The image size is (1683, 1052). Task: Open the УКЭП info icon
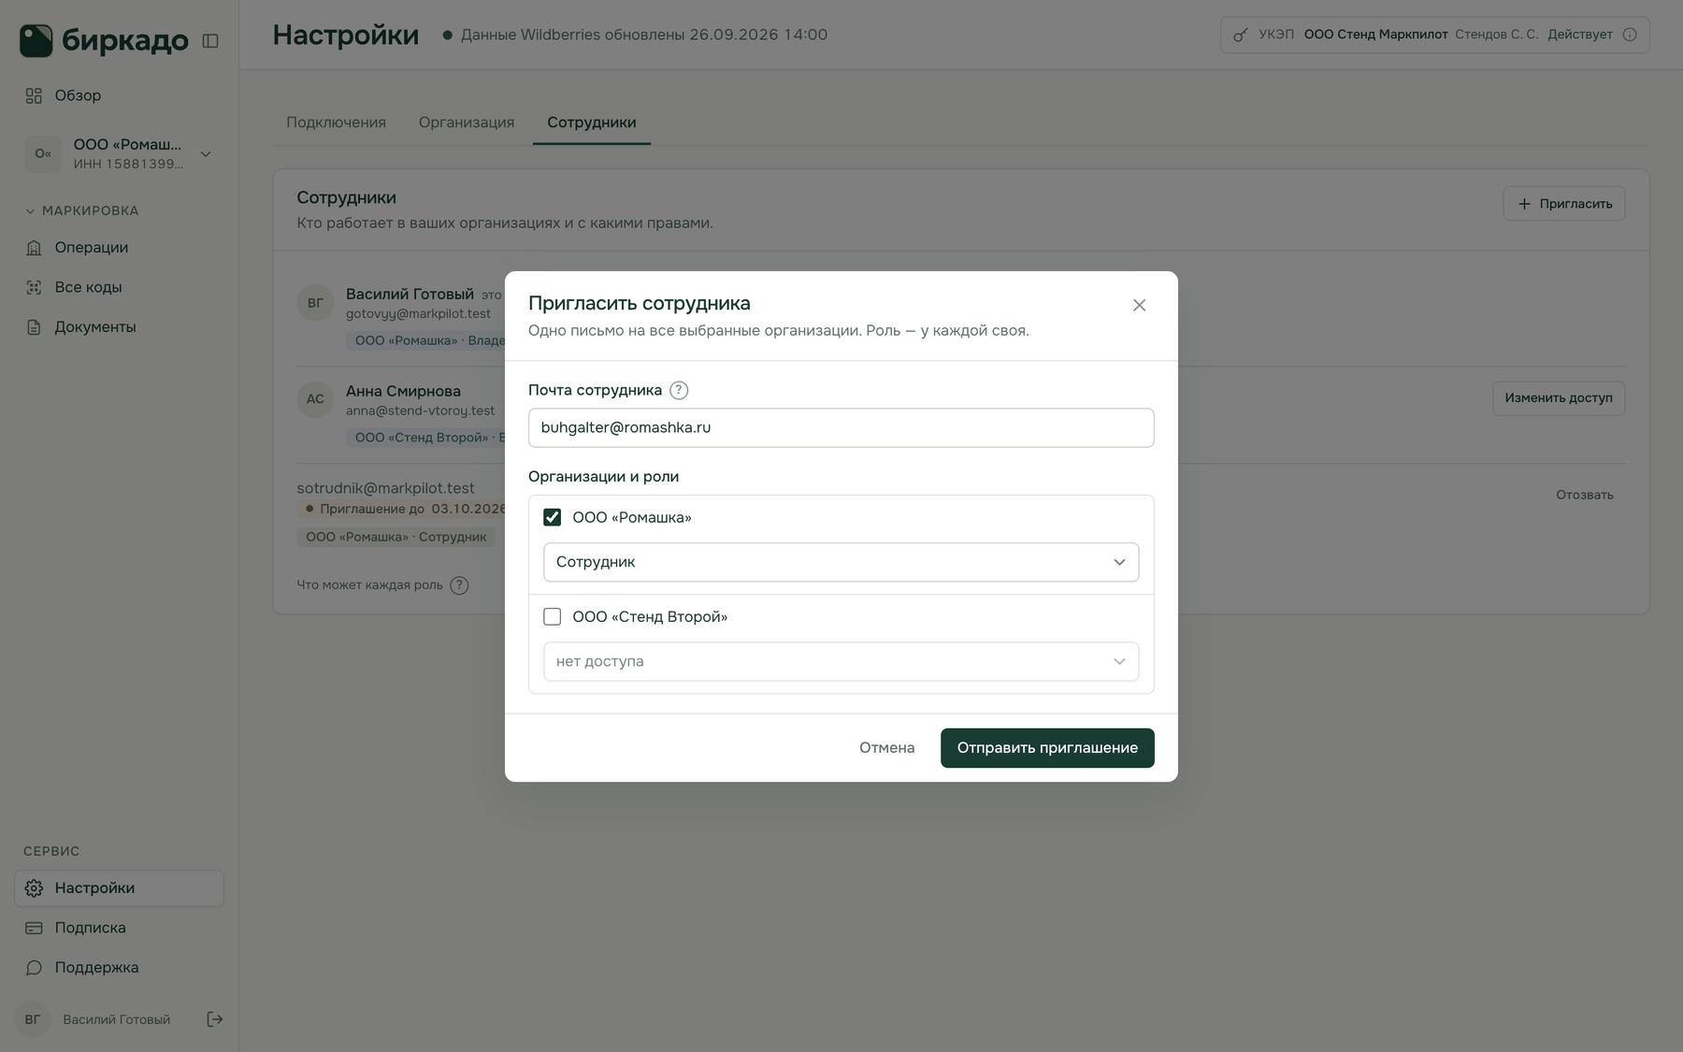(1630, 35)
